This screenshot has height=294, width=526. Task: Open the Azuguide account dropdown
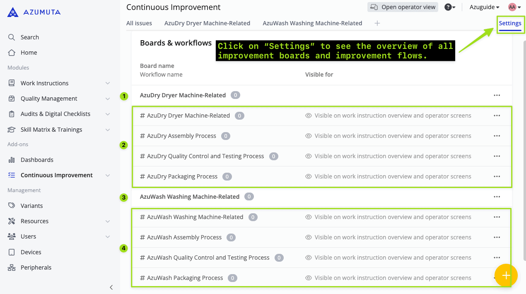click(x=484, y=7)
